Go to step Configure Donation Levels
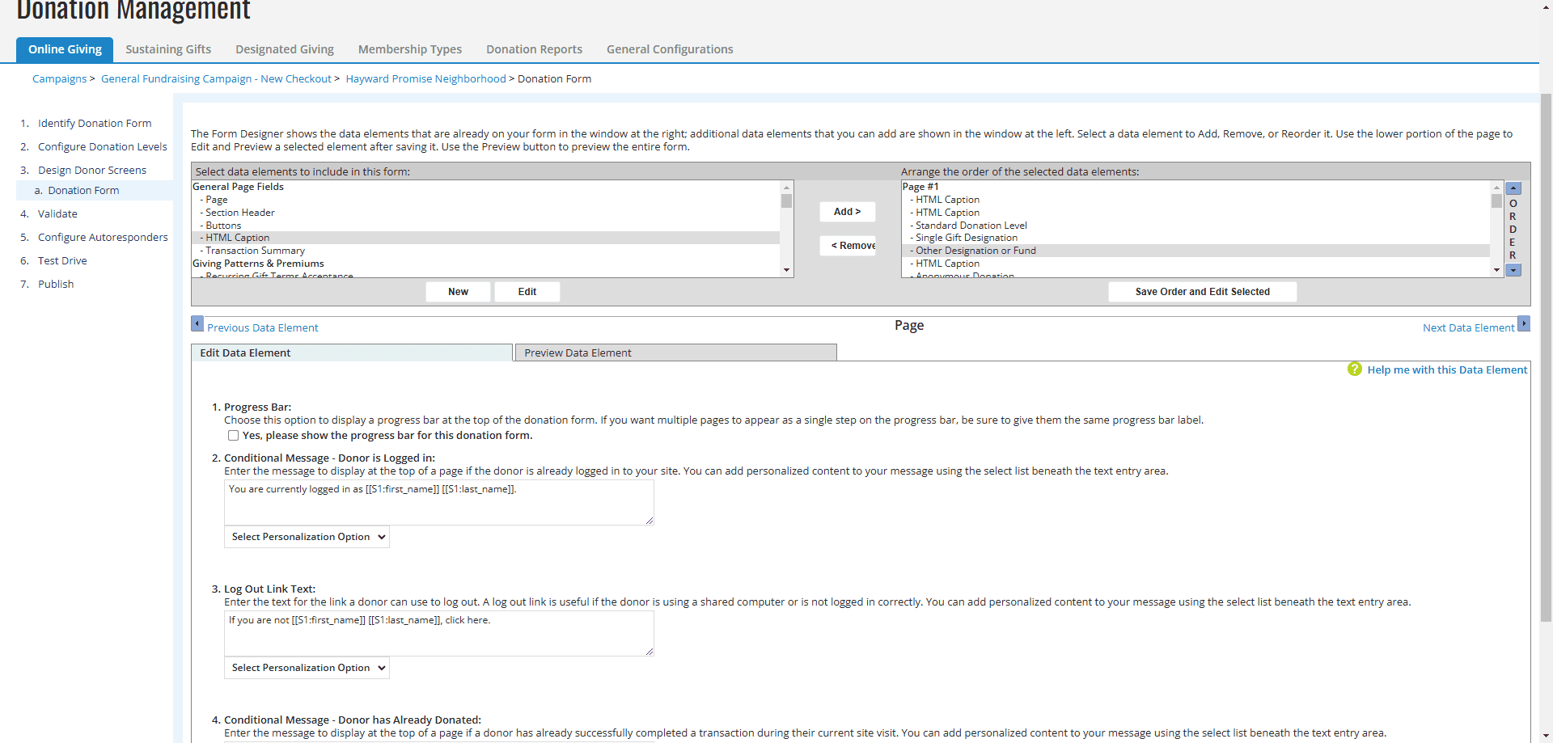1553x743 pixels. [103, 147]
